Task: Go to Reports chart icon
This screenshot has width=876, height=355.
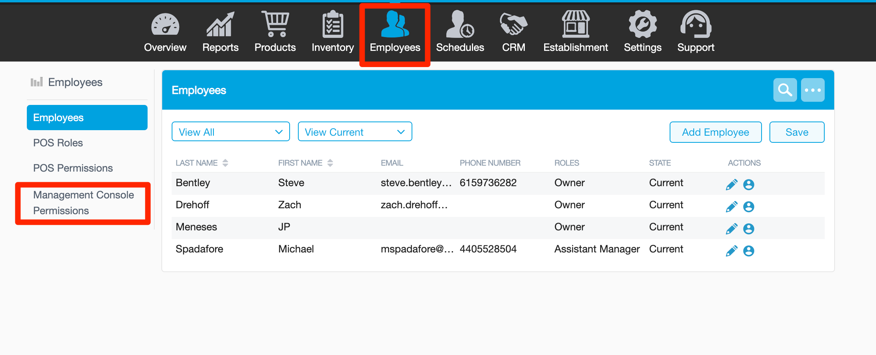Action: [x=220, y=24]
